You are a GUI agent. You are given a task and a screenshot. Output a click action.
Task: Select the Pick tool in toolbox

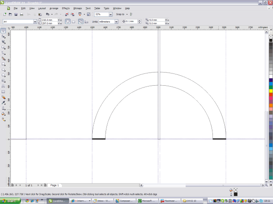pos(3,30)
